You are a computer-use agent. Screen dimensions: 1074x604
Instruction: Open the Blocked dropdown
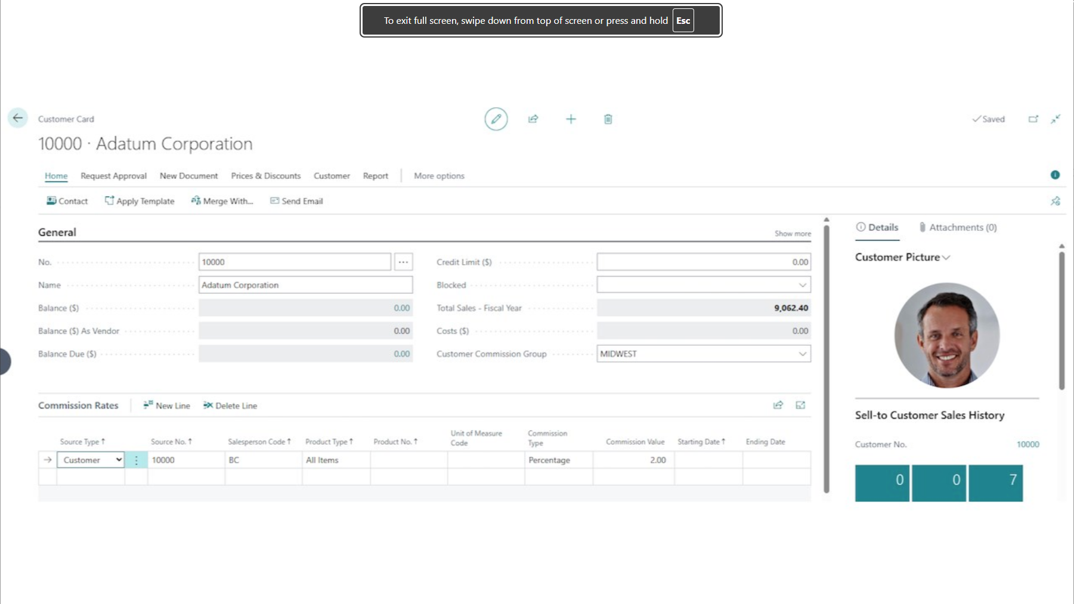(x=802, y=285)
